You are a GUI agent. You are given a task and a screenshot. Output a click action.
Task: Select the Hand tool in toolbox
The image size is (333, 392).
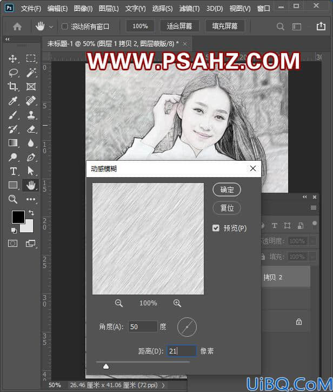(31, 185)
